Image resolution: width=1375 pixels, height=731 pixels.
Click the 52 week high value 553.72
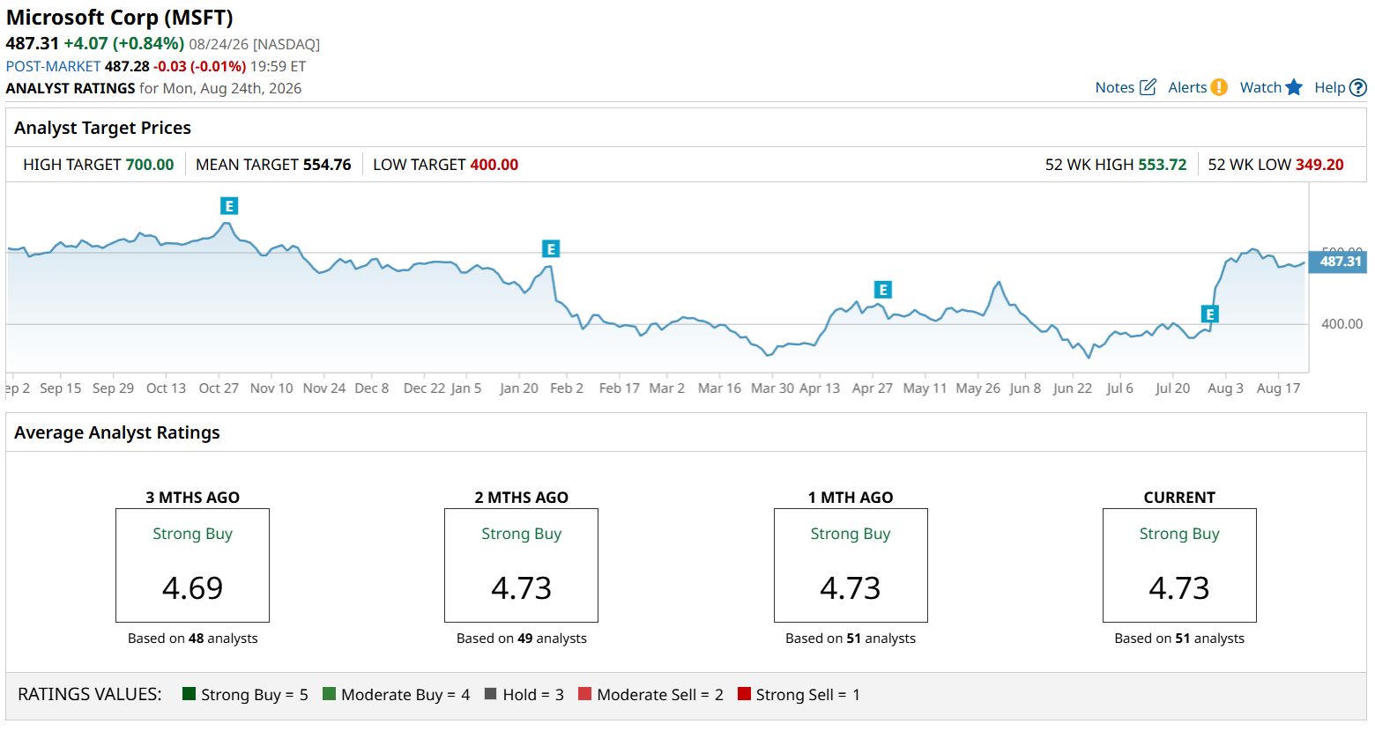[1163, 165]
